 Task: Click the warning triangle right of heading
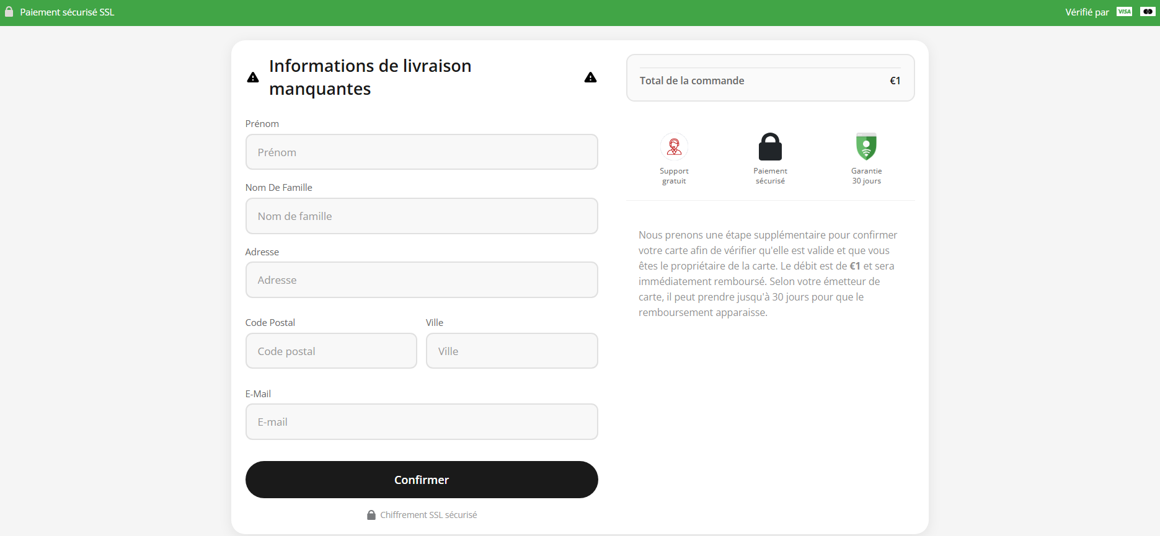click(590, 77)
